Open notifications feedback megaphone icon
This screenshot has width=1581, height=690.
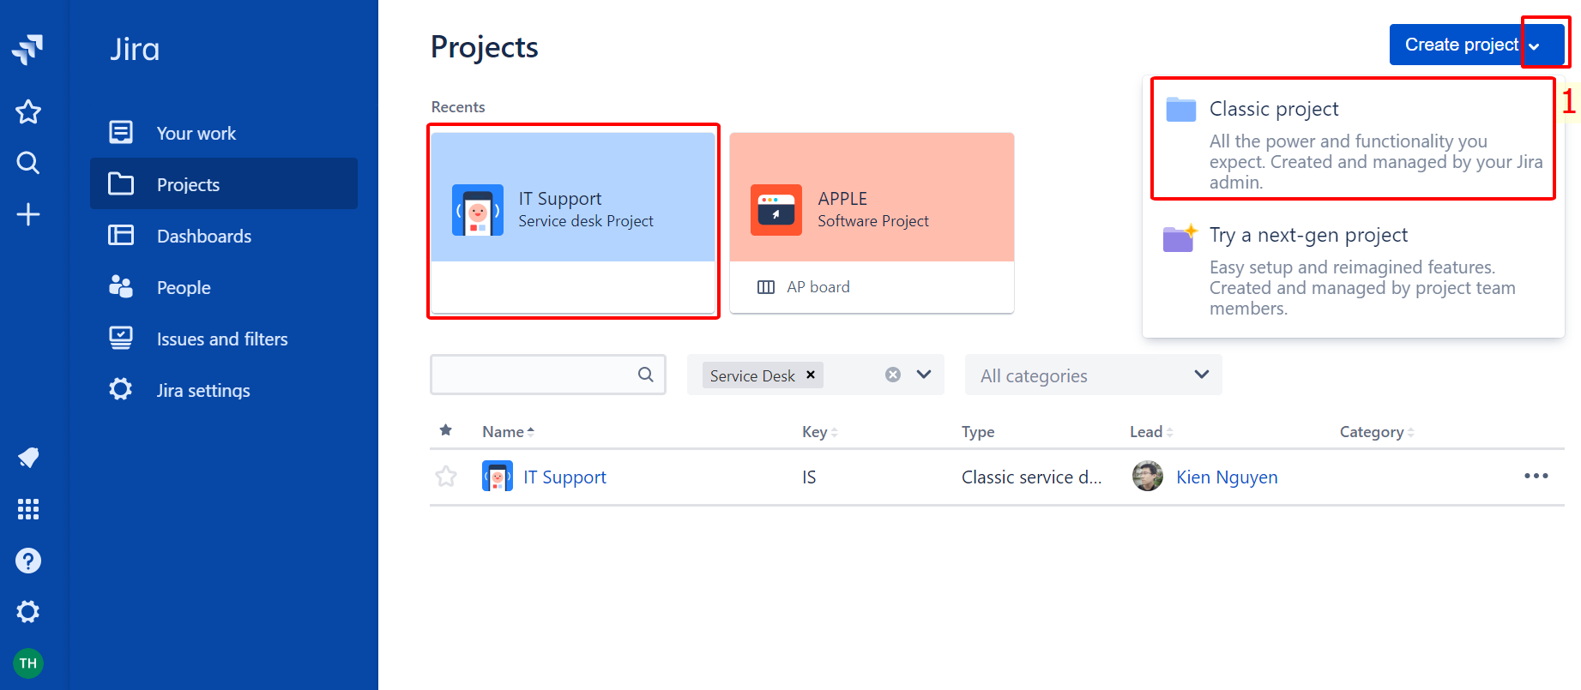(x=28, y=458)
